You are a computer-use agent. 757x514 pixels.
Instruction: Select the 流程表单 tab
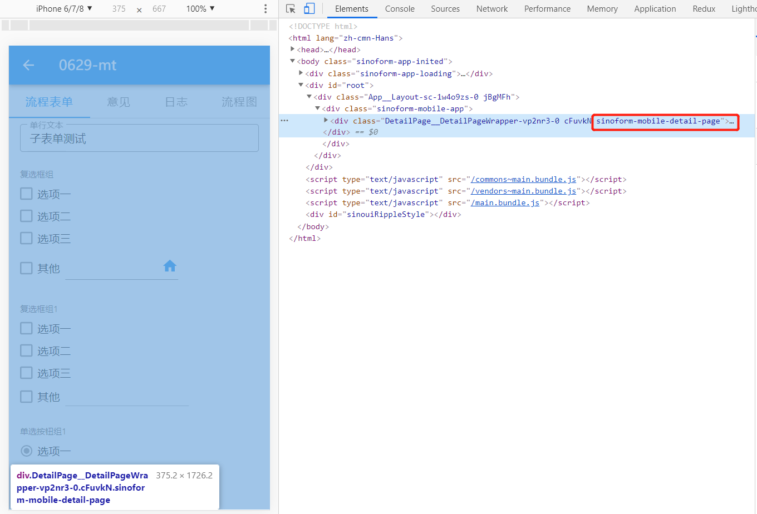[49, 102]
